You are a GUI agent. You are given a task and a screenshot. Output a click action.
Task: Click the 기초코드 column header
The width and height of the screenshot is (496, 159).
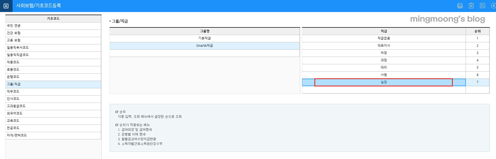click(x=53, y=19)
